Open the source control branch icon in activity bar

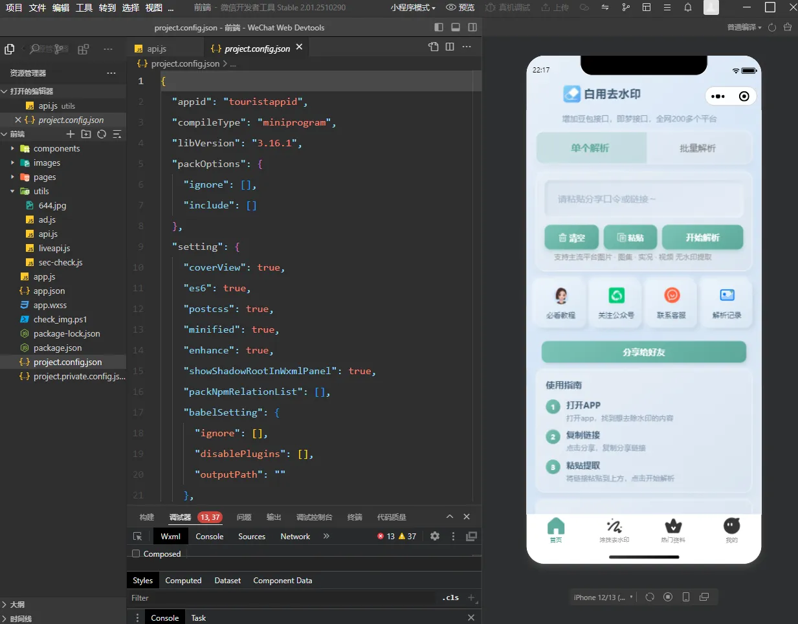click(x=59, y=49)
